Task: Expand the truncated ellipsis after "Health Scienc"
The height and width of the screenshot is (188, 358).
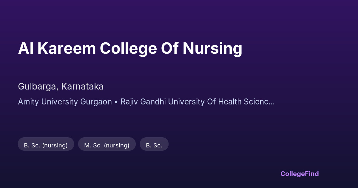Action: tap(271, 102)
